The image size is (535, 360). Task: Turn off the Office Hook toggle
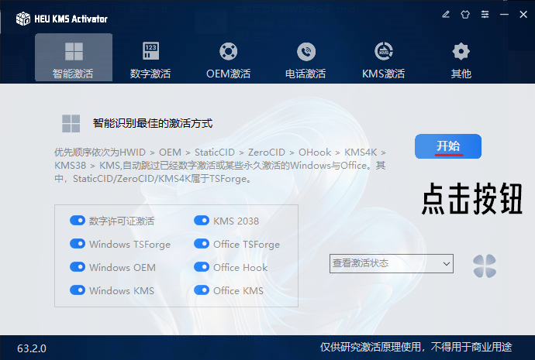202,267
